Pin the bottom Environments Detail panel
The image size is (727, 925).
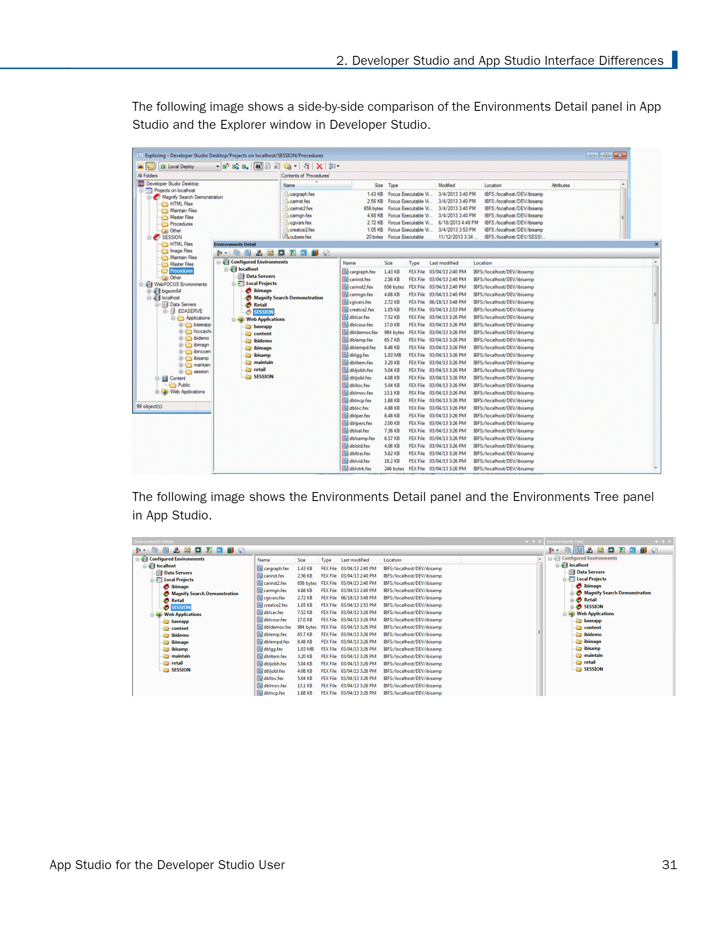[x=534, y=542]
